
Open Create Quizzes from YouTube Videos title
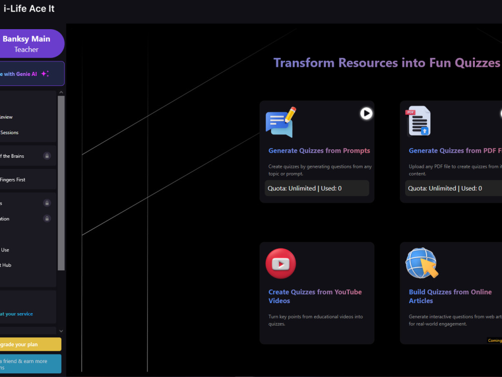(x=315, y=296)
